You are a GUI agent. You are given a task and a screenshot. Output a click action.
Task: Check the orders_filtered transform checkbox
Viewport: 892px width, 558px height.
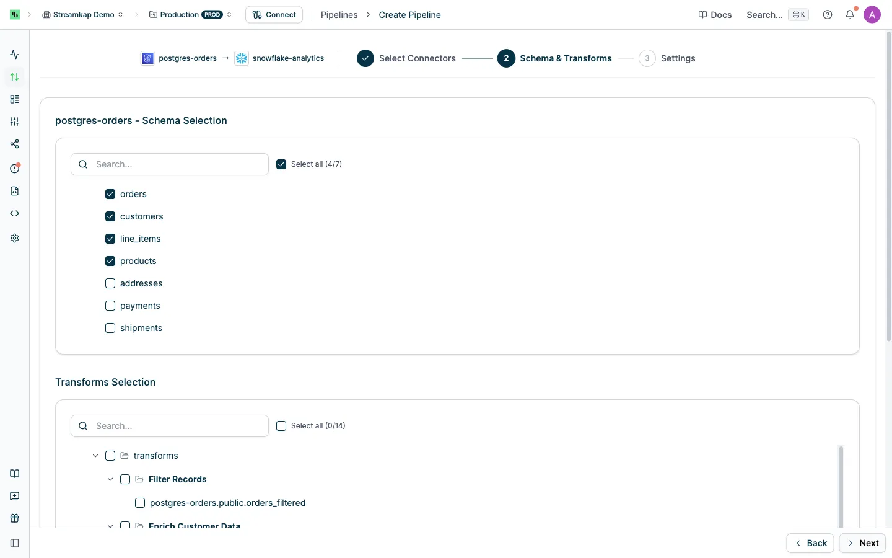coord(140,503)
